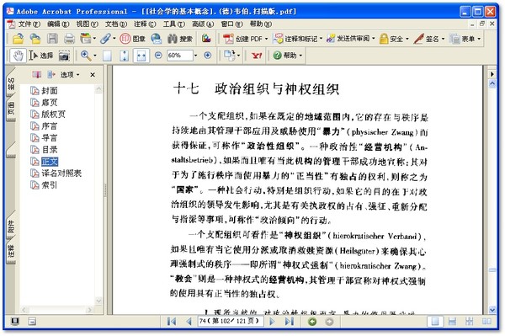Click the New Bookmark icon in bookmarks panel
This screenshot has height=336, width=505.
[x=36, y=75]
